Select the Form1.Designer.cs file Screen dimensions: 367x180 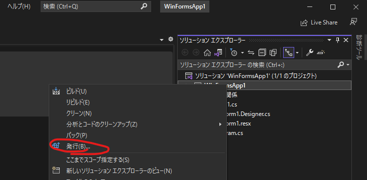coord(249,114)
